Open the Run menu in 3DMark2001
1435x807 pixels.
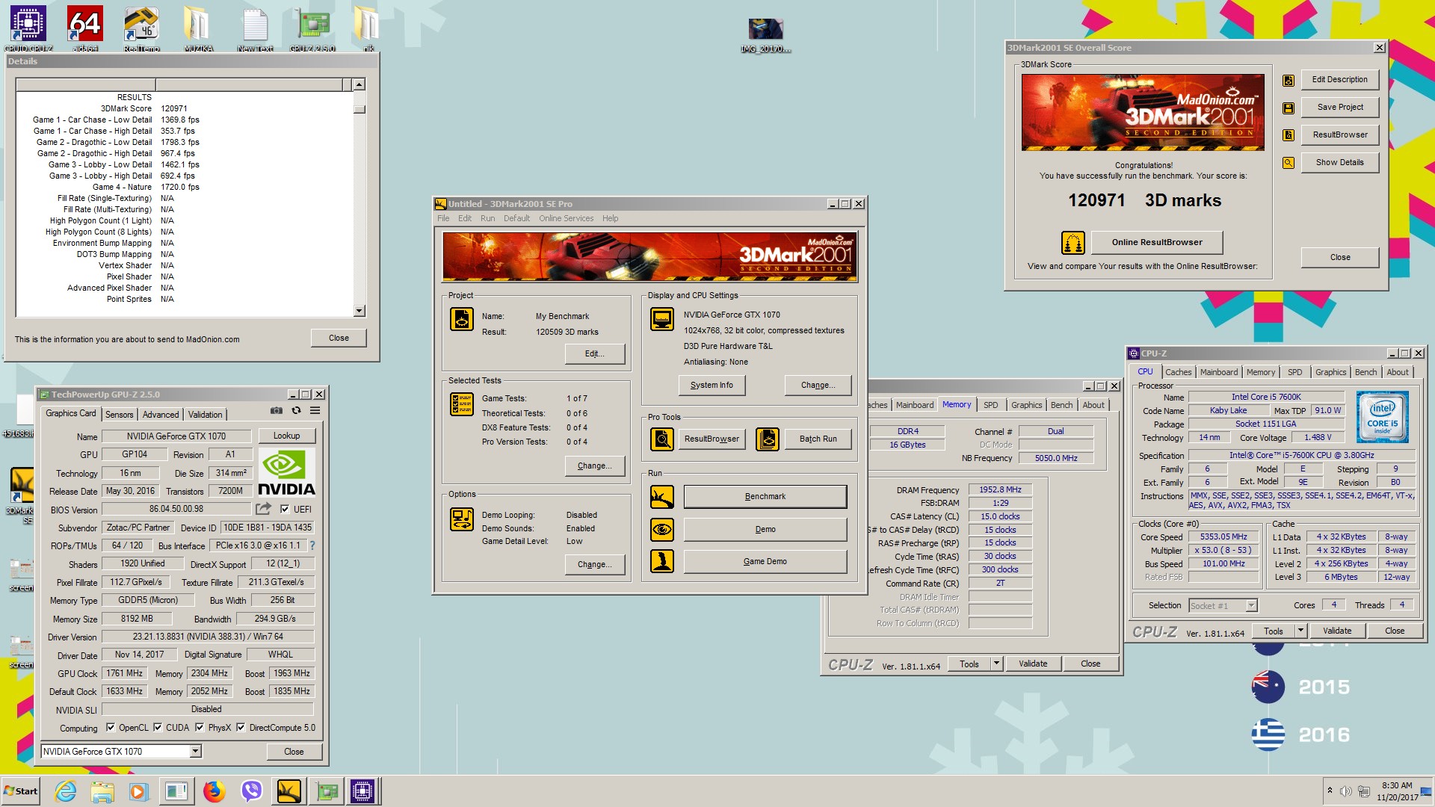(x=487, y=218)
